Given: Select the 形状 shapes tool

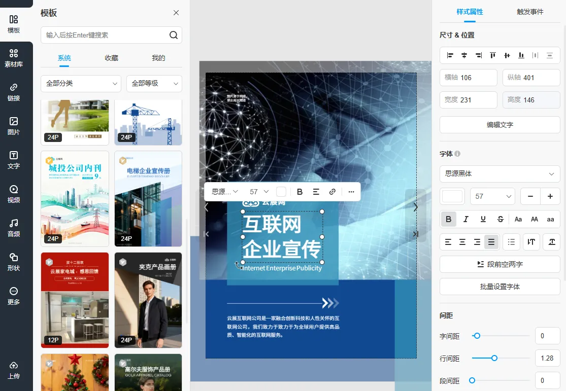Looking at the screenshot, I should (x=14, y=261).
